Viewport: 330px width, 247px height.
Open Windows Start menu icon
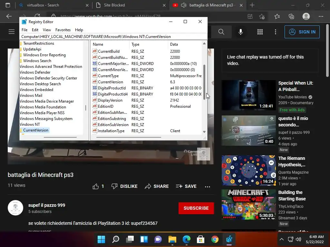101,239
